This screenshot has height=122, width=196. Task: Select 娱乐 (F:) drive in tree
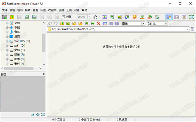19,55
